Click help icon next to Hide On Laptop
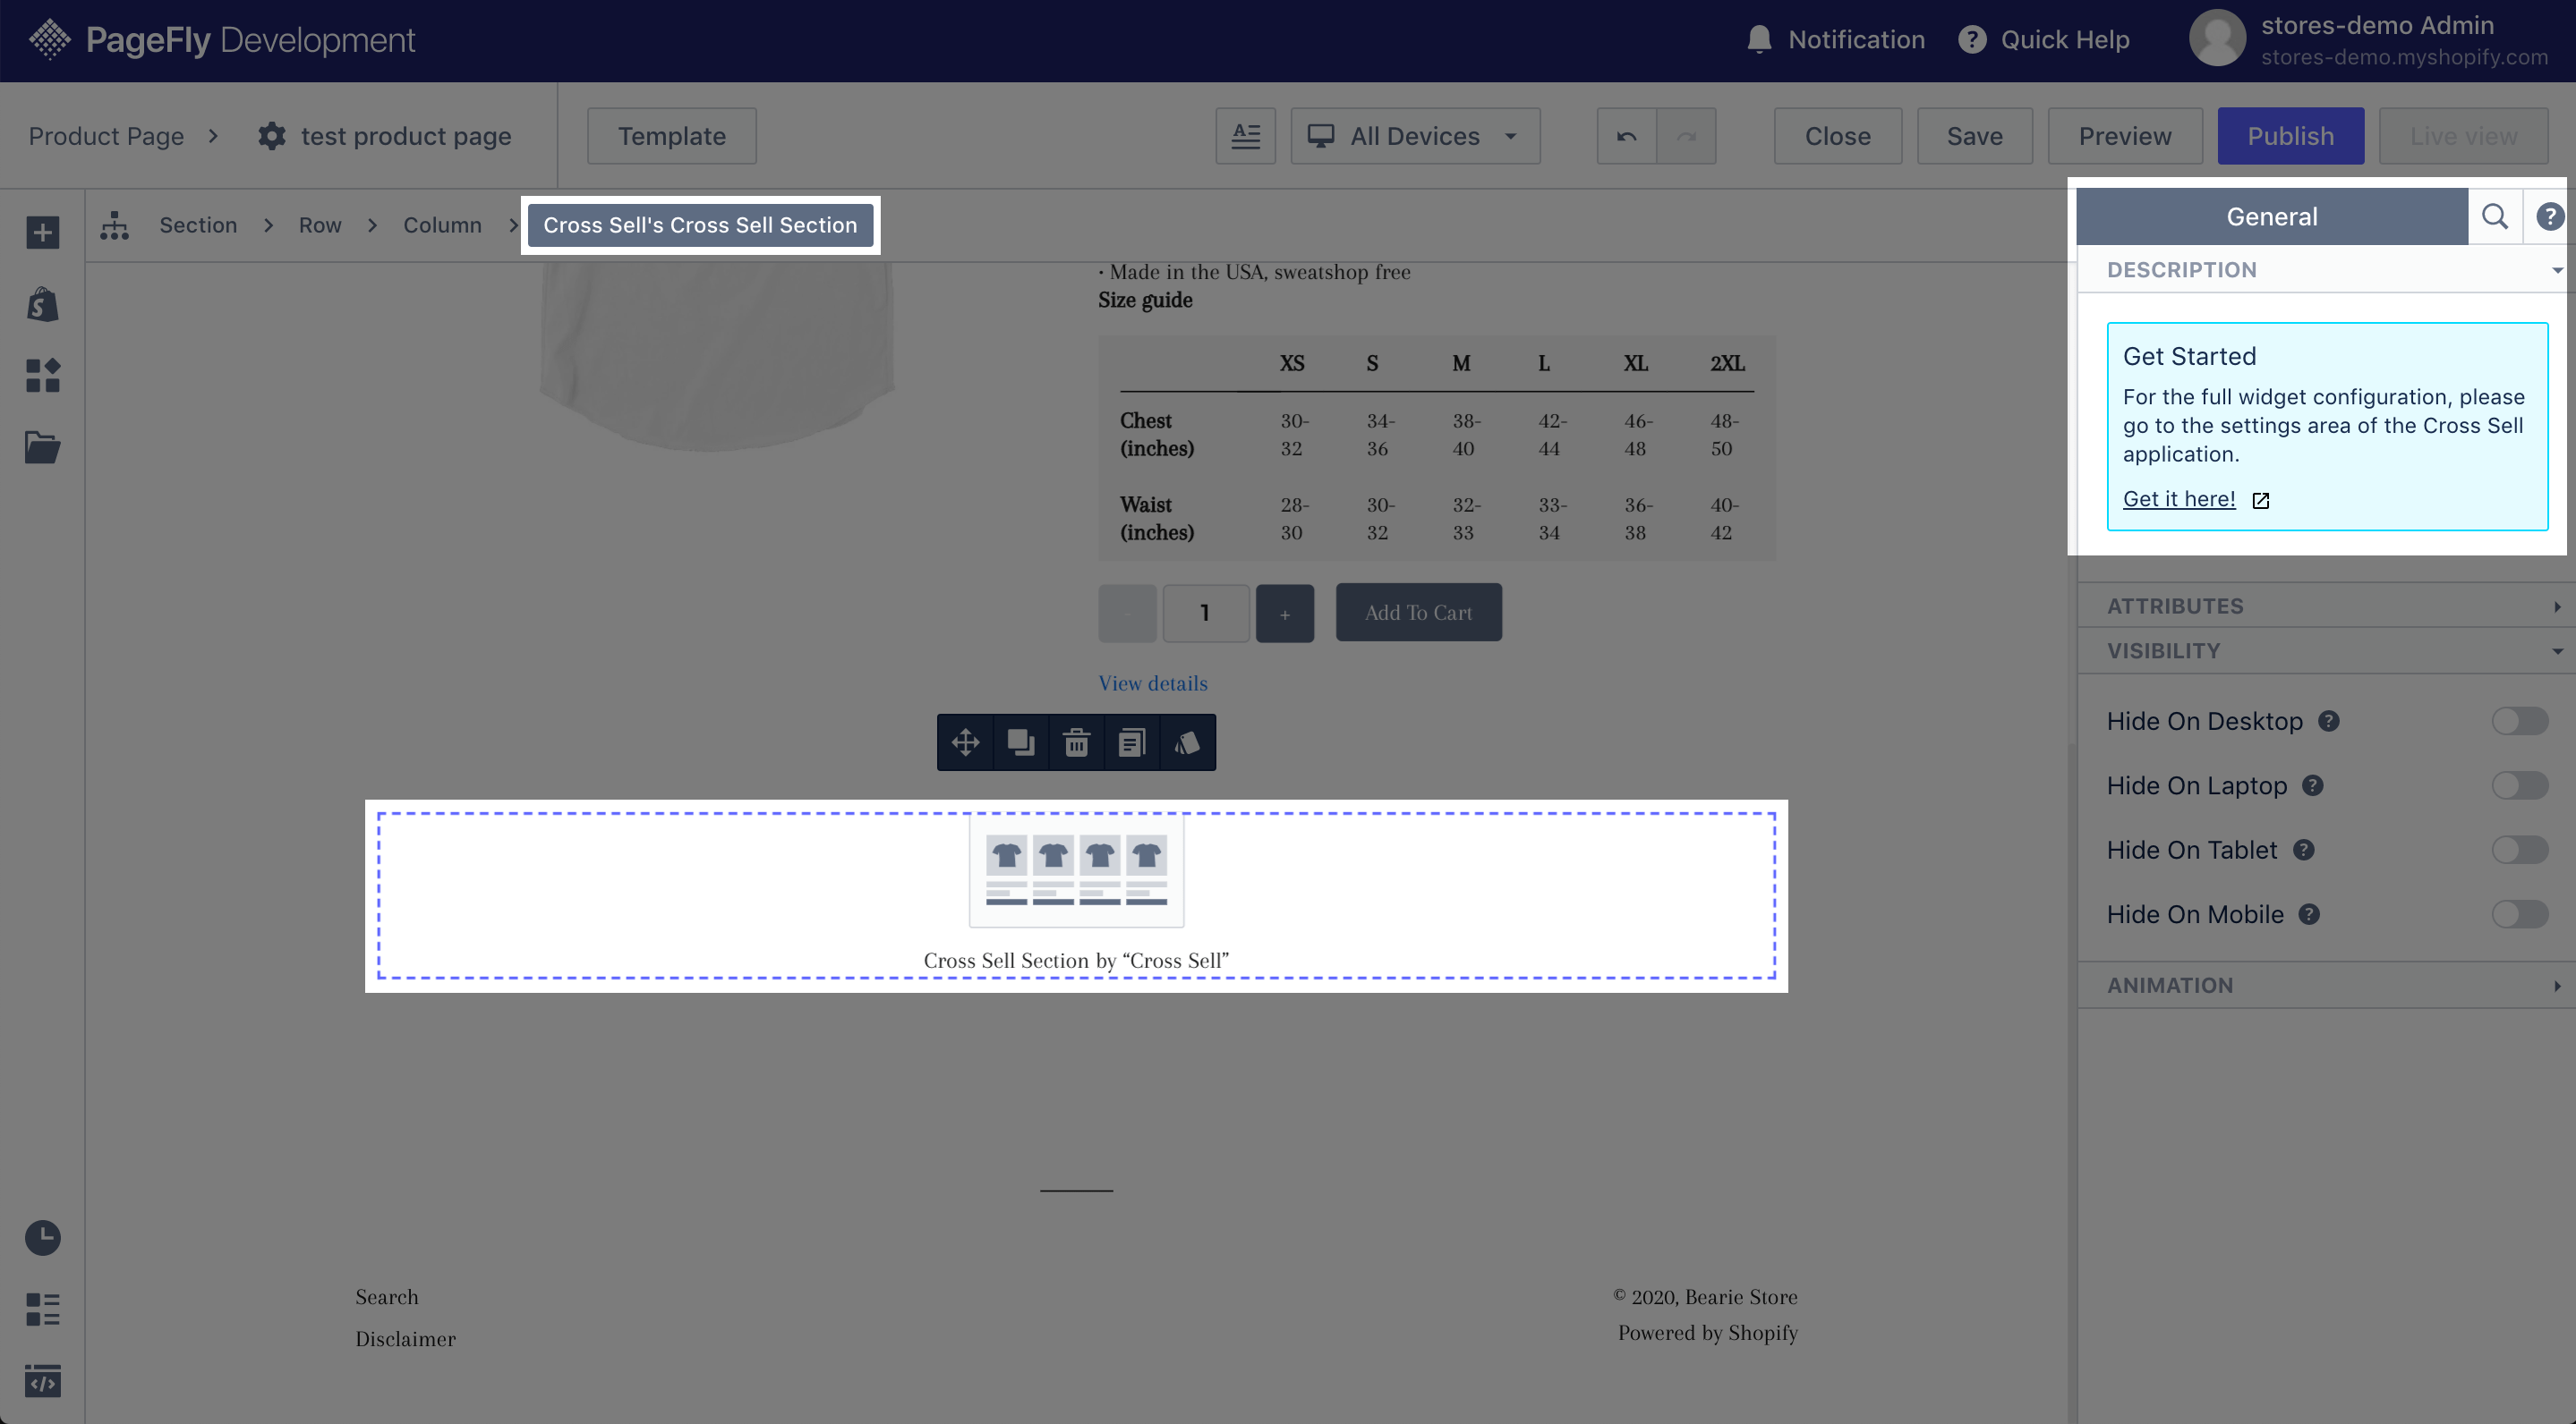The image size is (2576, 1424). [2312, 784]
